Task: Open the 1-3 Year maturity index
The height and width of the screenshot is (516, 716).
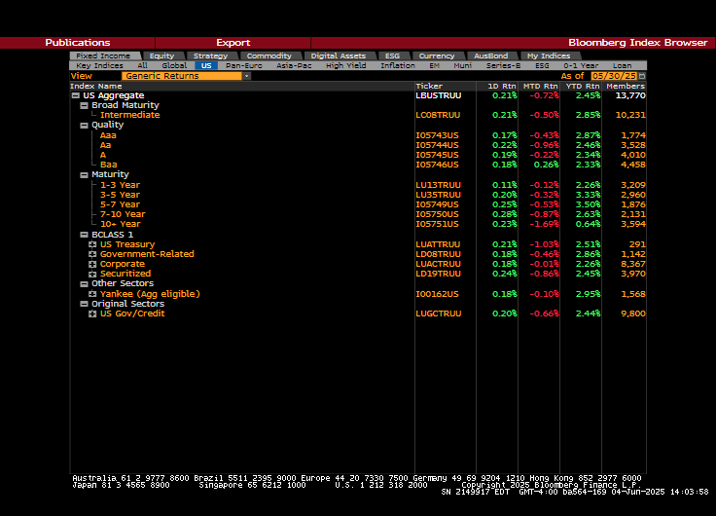Action: [120, 185]
